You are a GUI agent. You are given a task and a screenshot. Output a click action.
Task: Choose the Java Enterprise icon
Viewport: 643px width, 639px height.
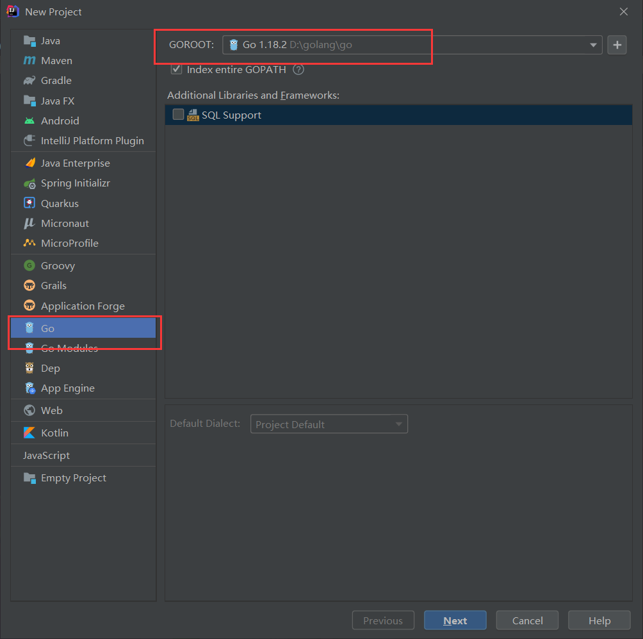[29, 163]
